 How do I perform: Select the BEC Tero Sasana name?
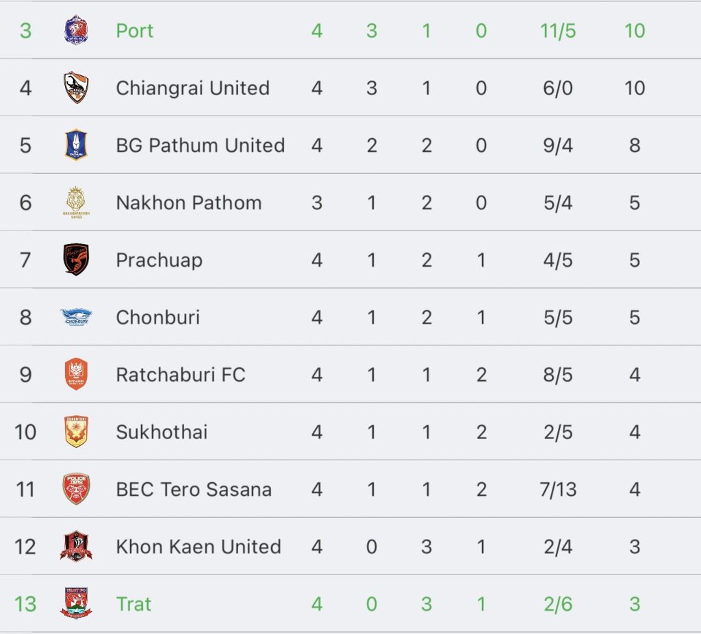(x=194, y=489)
